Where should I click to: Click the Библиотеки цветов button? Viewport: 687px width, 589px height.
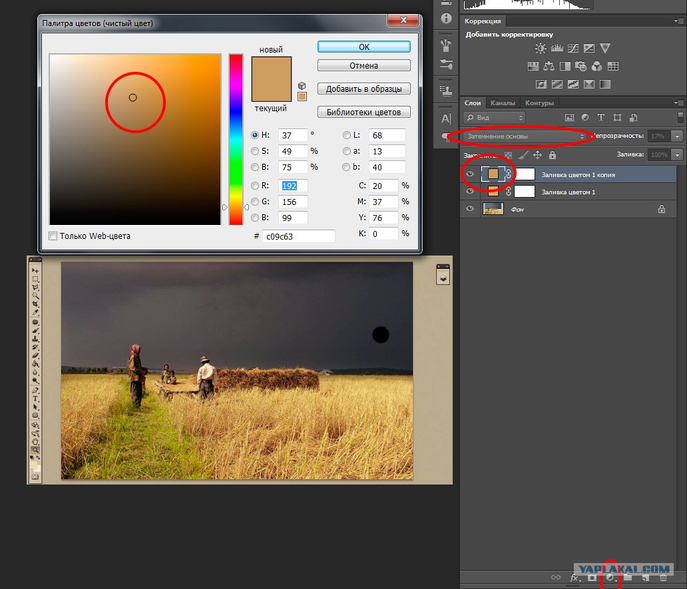[363, 112]
